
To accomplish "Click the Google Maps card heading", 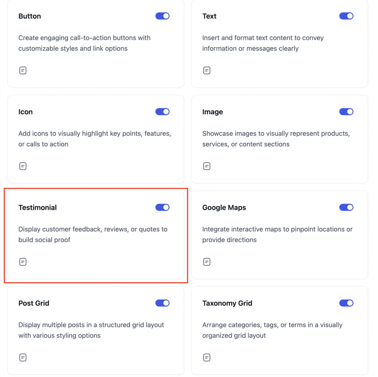I will point(224,208).
